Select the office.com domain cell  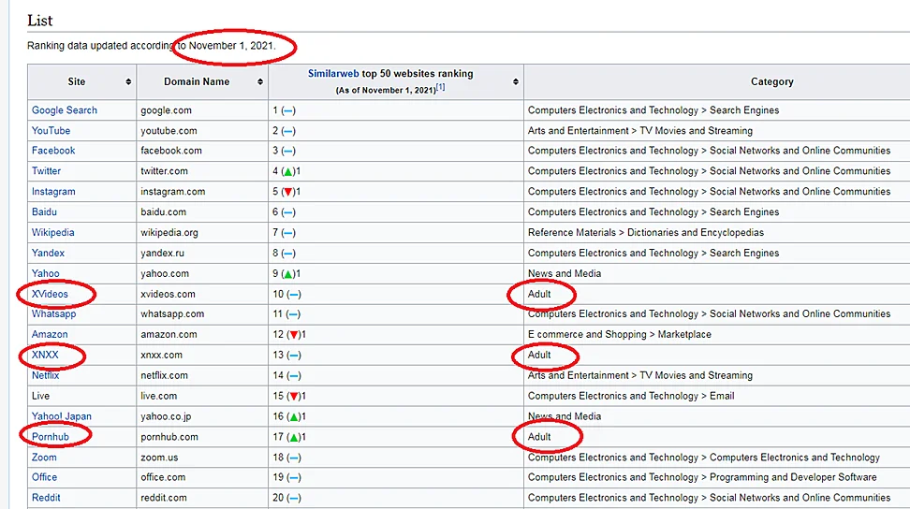[202, 477]
